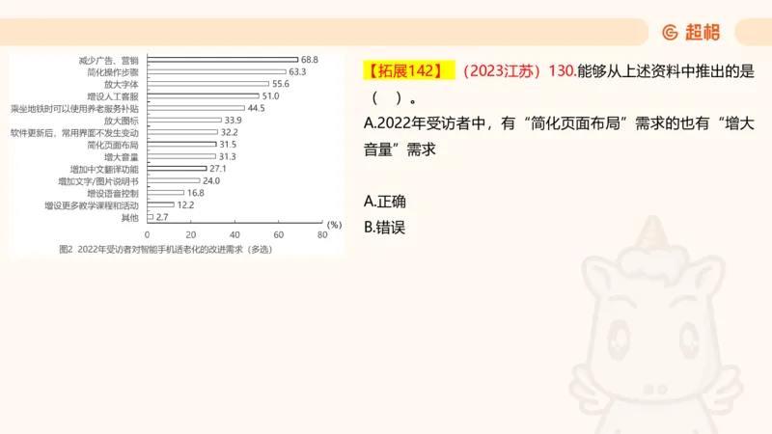Click the 51.0 value on the chart
The width and height of the screenshot is (772, 434).
[x=270, y=95]
